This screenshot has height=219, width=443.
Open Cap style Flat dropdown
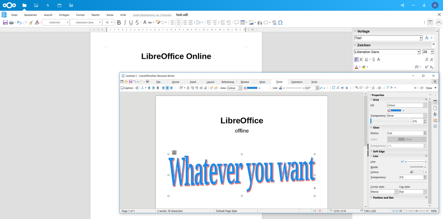pyautogui.click(x=413, y=192)
